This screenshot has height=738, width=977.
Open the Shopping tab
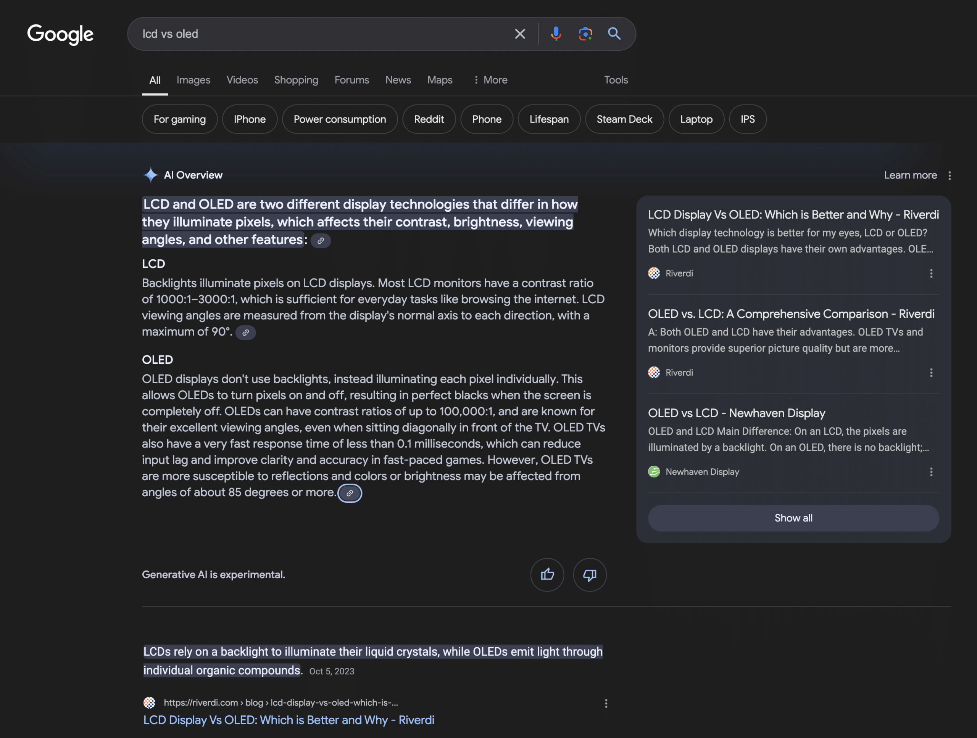click(296, 80)
